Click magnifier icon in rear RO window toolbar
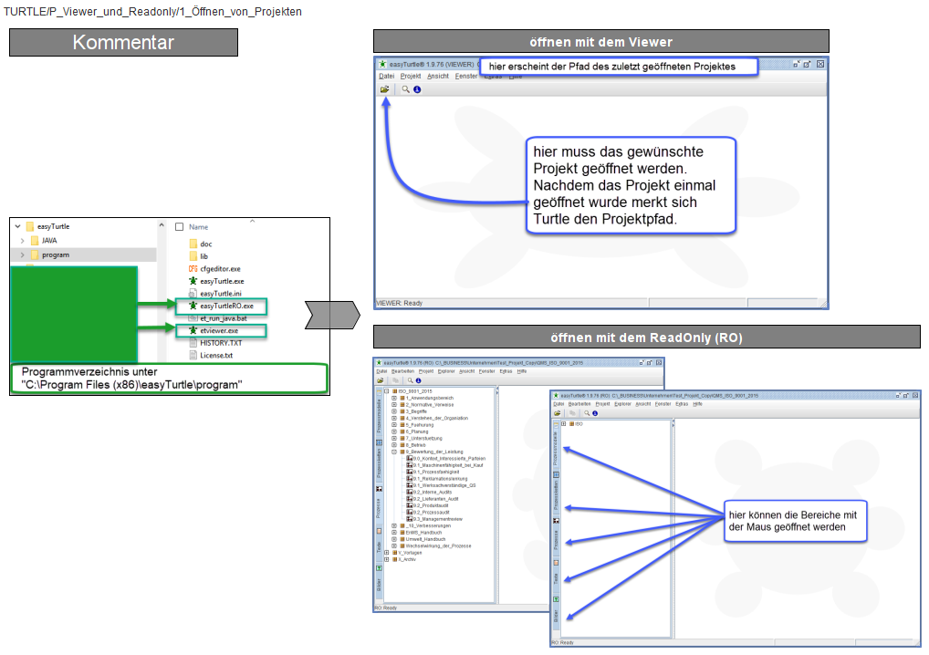Viewport: 929px width, 655px height. (410, 380)
